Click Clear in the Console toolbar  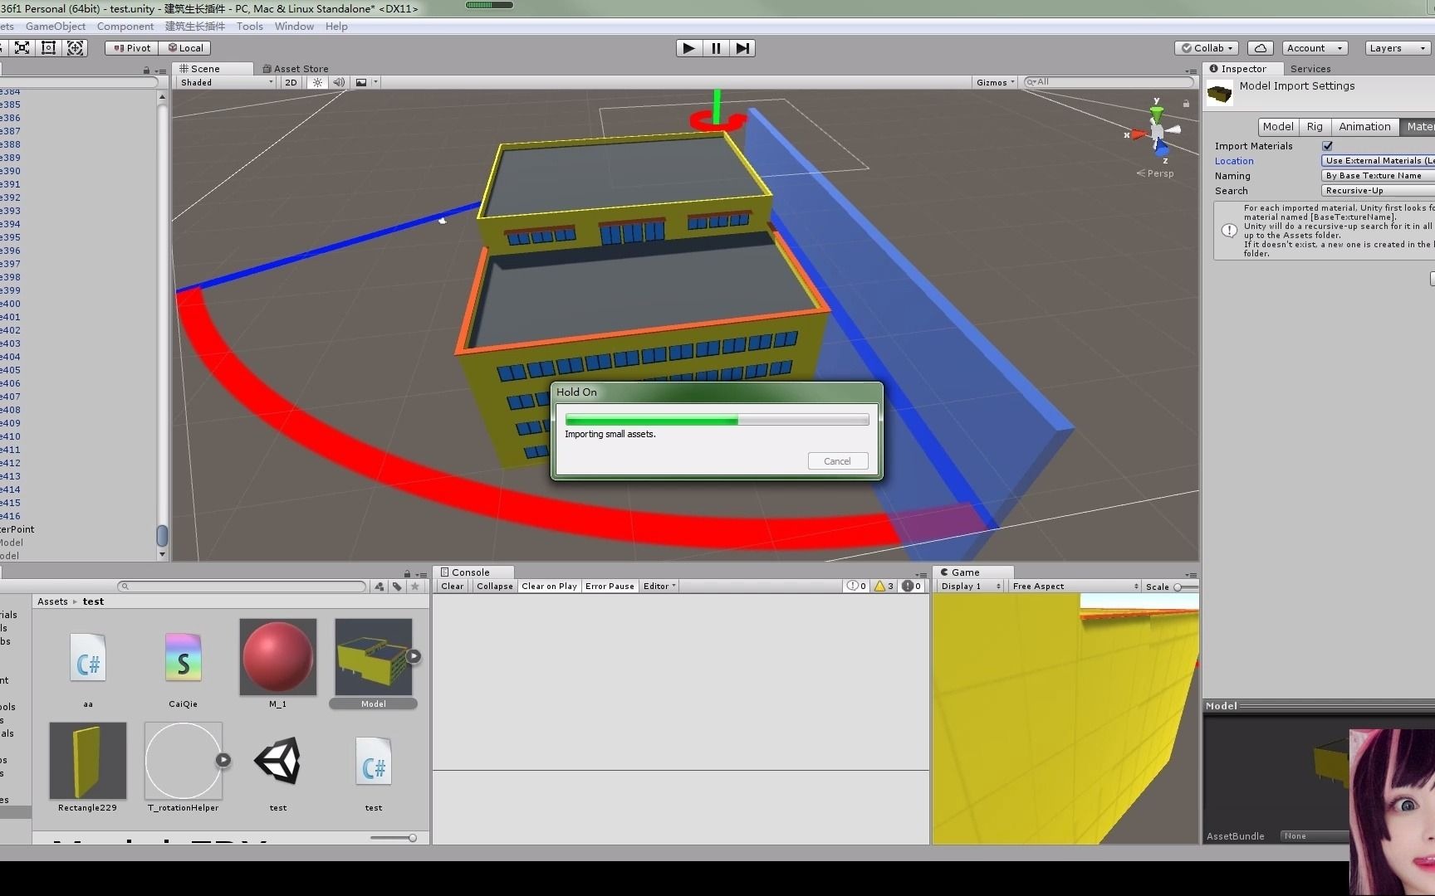[451, 586]
